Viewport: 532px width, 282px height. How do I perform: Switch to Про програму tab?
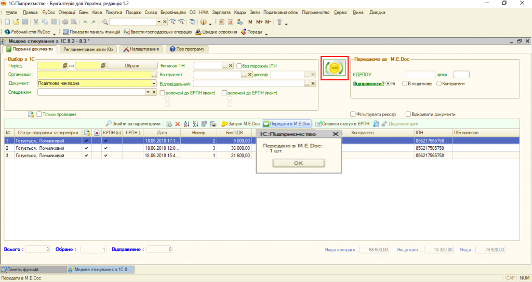point(187,49)
